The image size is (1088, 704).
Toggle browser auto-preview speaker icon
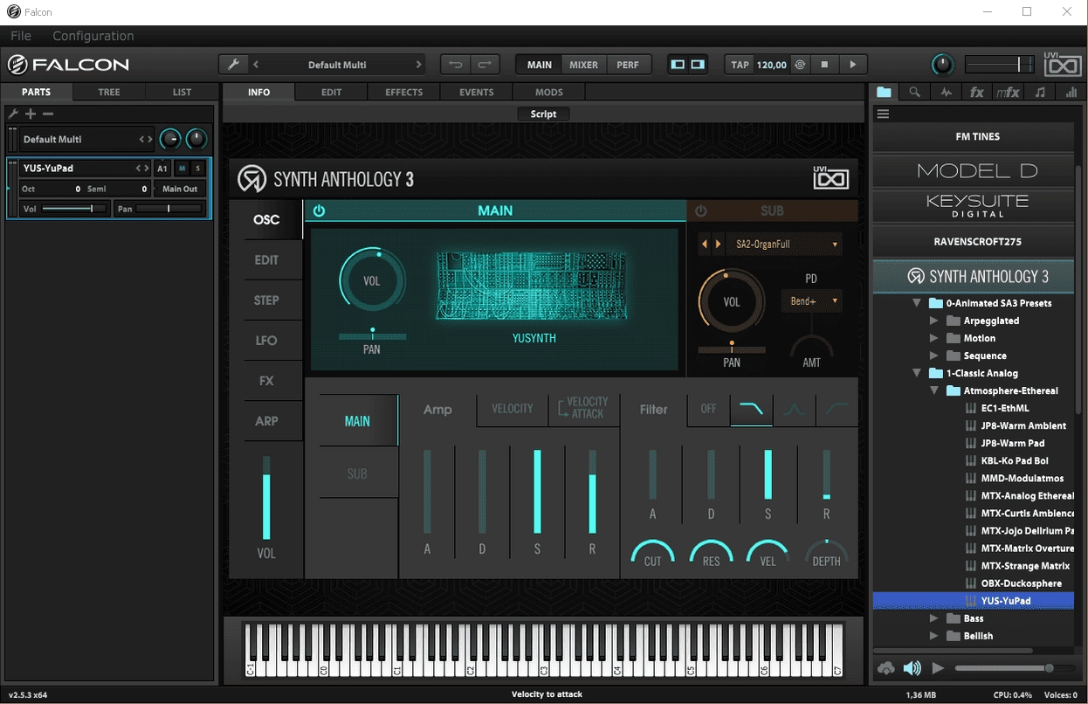tap(912, 668)
